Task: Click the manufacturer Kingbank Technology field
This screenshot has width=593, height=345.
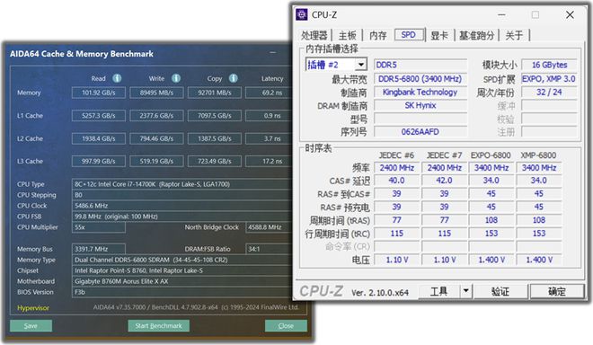Action: pyautogui.click(x=420, y=92)
